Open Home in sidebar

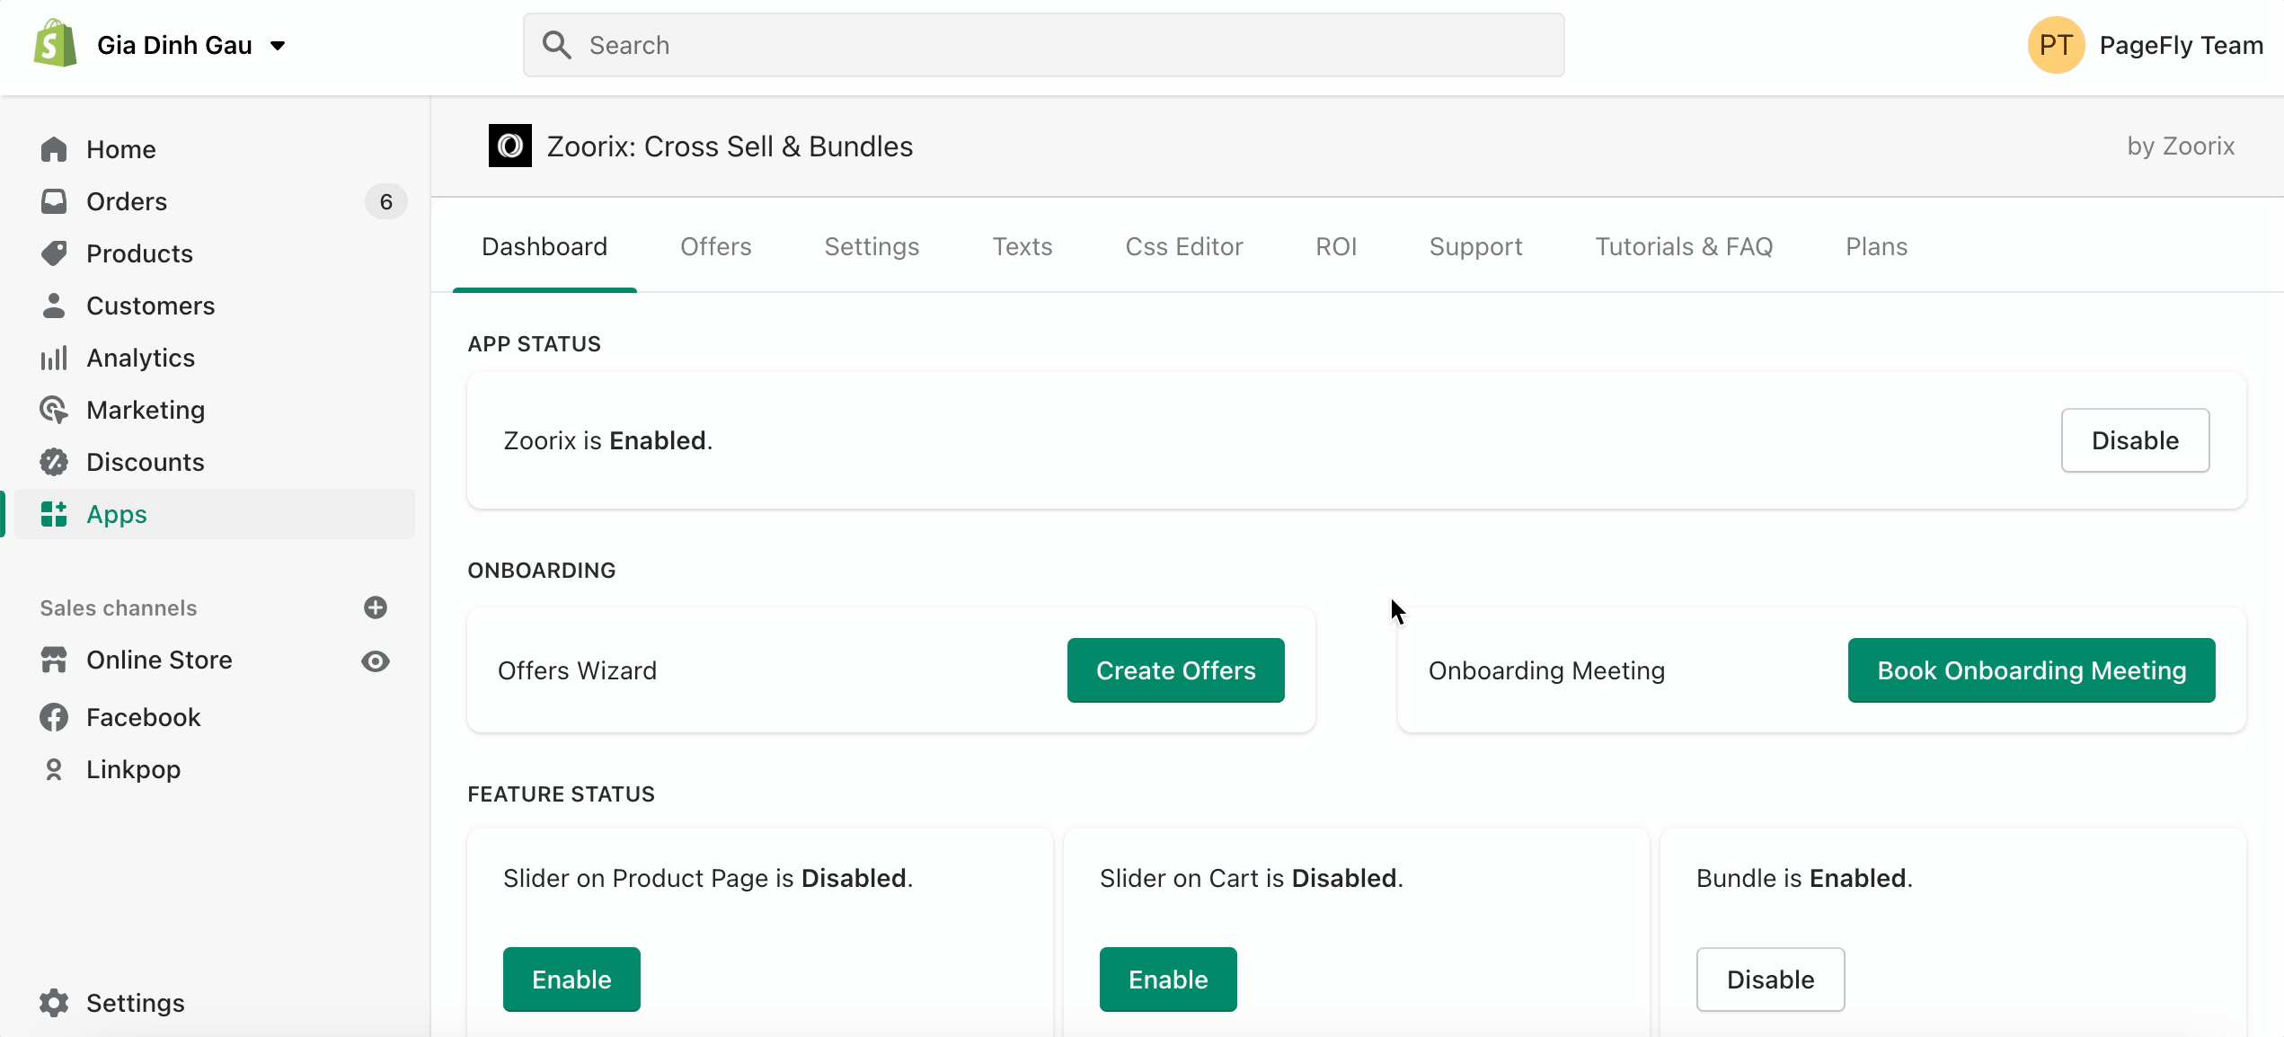(x=215, y=149)
